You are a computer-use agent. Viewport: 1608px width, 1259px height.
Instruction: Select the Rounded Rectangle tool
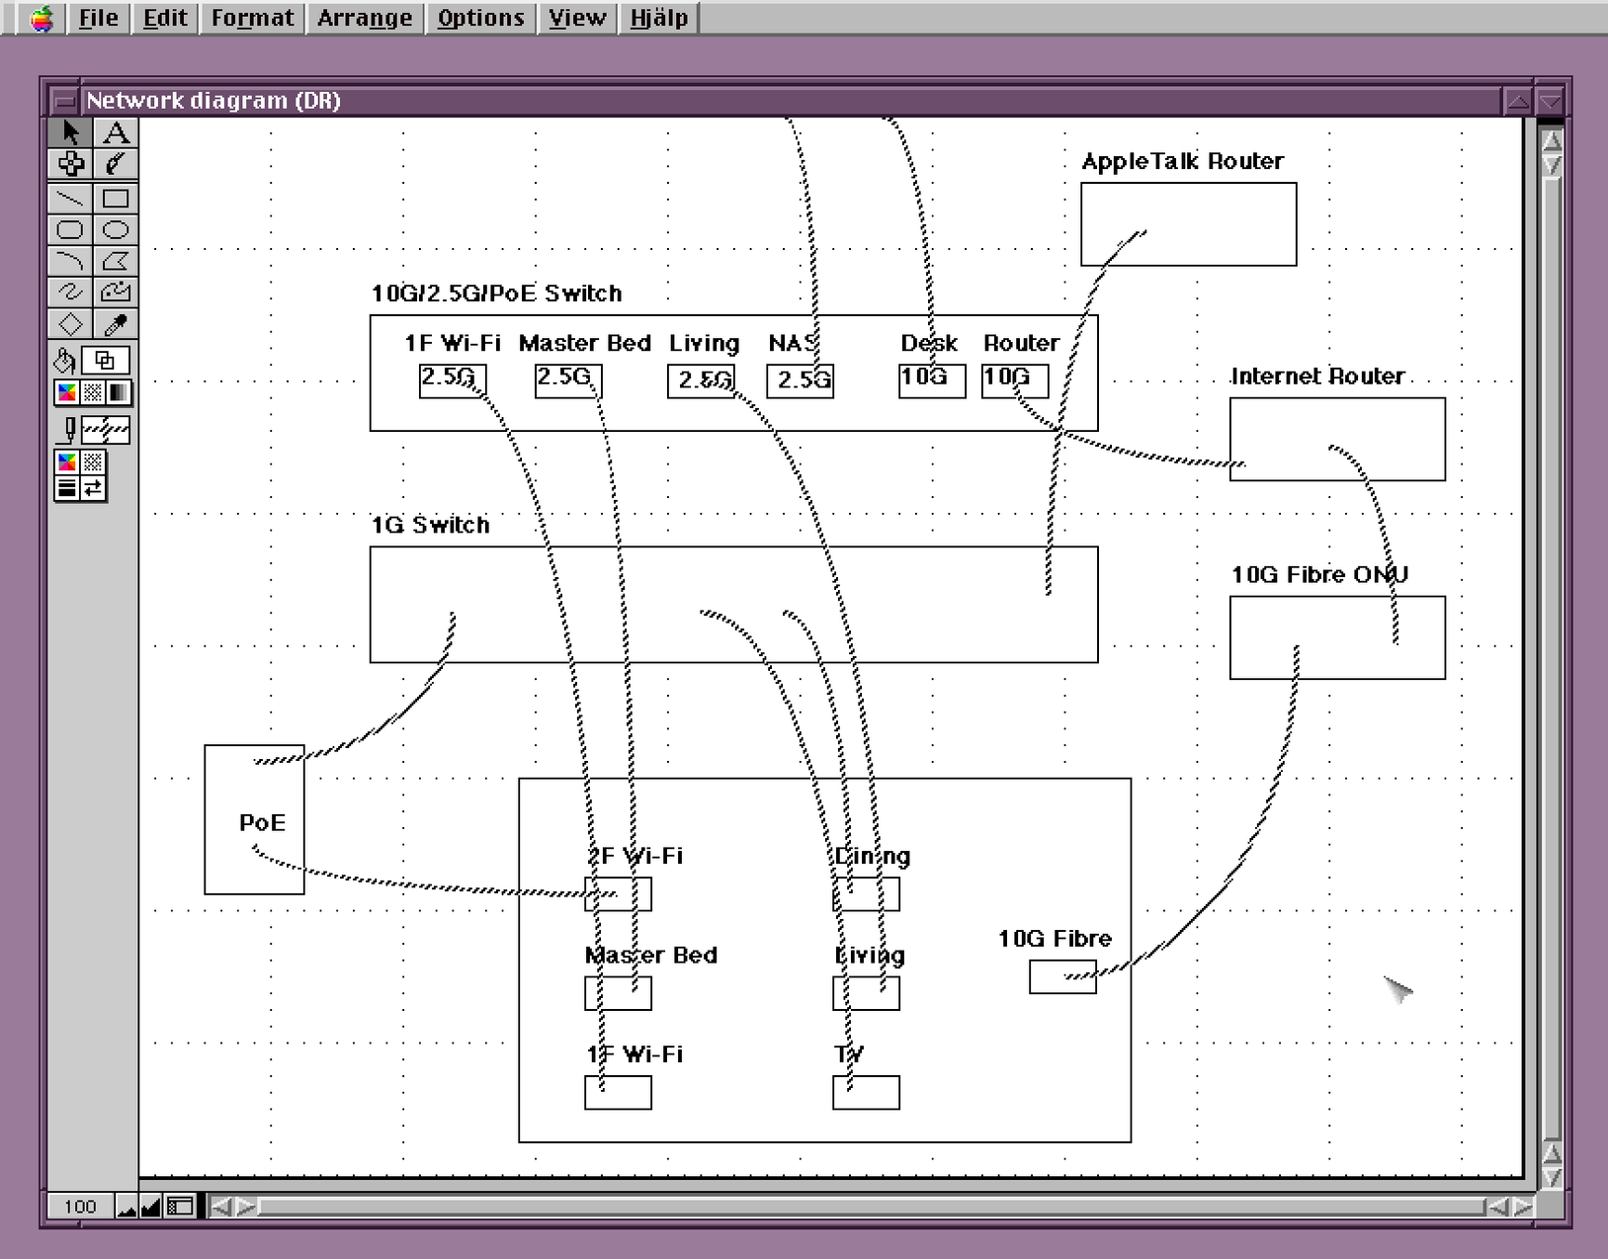pos(70,230)
